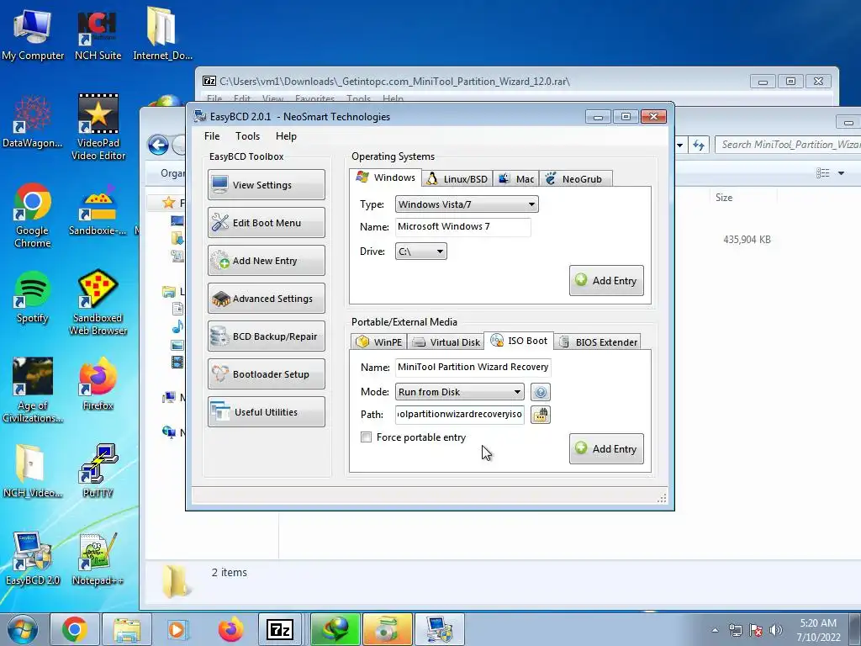Screen dimensions: 861x646
Task: Switch to the BIOS Extender tab
Action: tap(598, 342)
